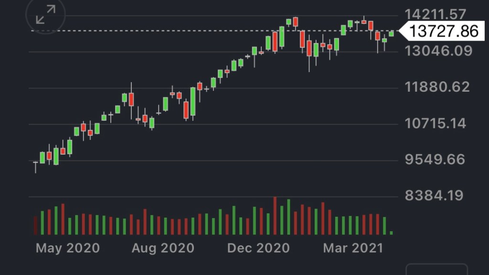
Task: Click the current price tag 13727.86
Action: (x=444, y=31)
